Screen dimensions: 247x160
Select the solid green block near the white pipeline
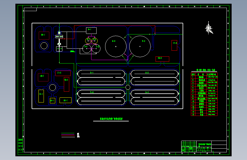click(72, 51)
